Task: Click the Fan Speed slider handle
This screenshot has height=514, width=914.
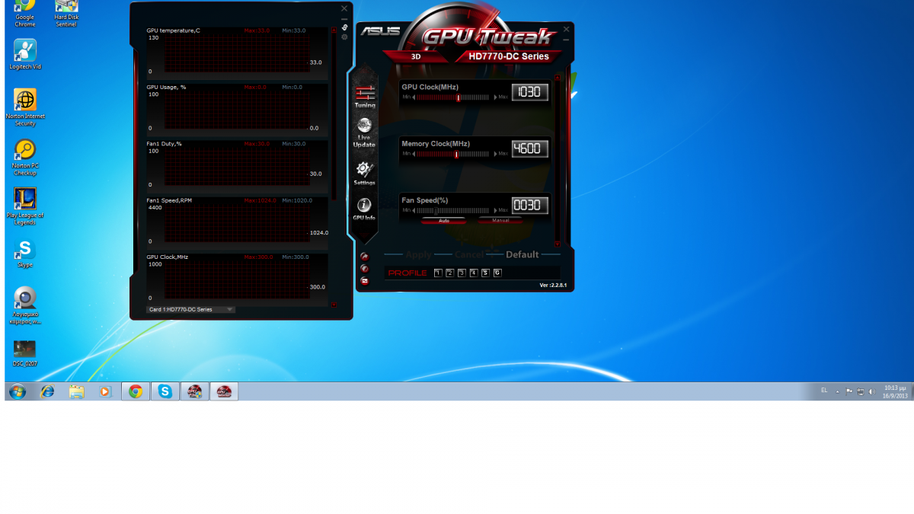Action: tap(436, 210)
